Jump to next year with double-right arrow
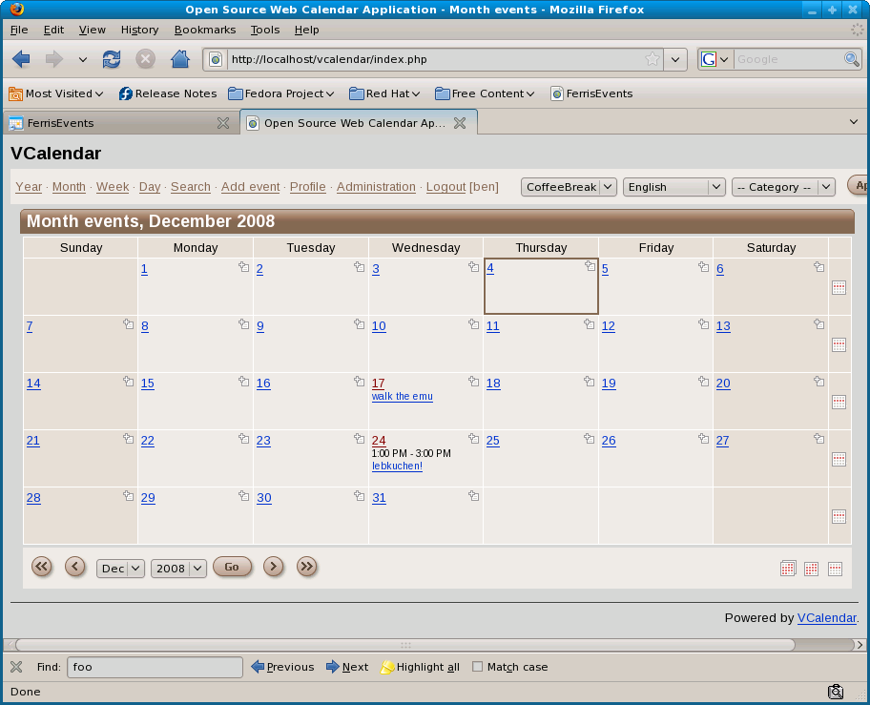Image resolution: width=870 pixels, height=705 pixels. coord(306,567)
